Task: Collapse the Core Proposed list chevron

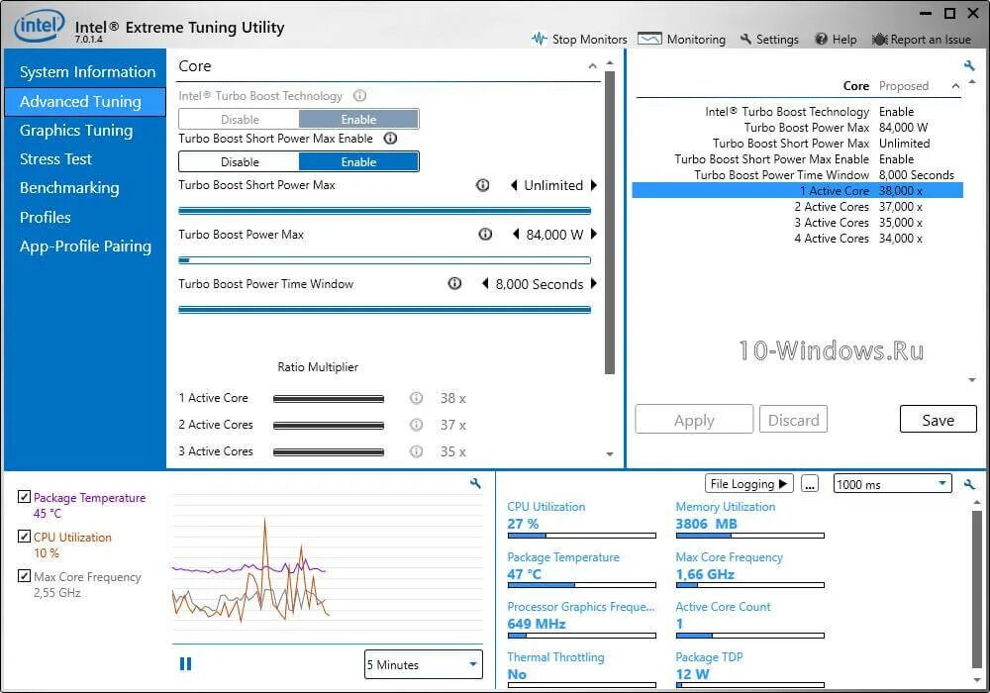Action: tap(956, 86)
